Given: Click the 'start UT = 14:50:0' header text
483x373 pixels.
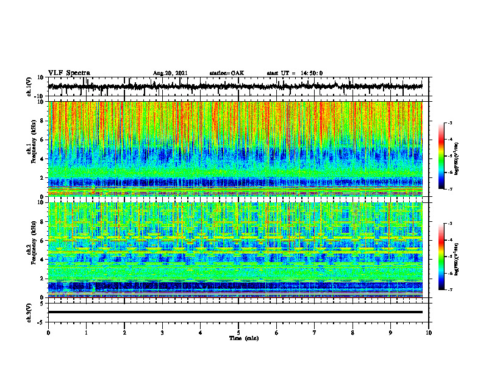Looking at the screenshot, I should [295, 73].
